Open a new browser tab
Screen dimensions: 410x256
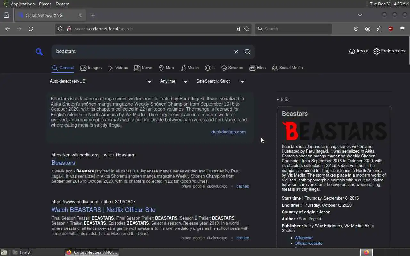click(x=93, y=15)
